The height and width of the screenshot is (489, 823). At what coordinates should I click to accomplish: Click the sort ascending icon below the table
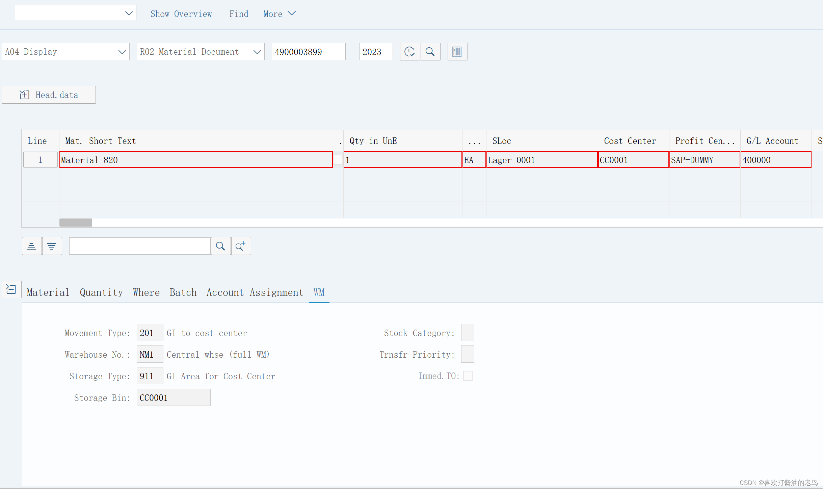tap(31, 246)
